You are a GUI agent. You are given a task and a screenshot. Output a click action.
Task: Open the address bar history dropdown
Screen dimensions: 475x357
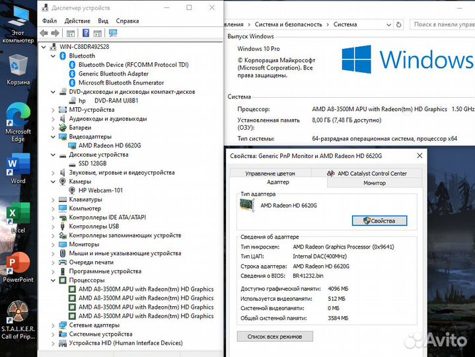(388, 25)
